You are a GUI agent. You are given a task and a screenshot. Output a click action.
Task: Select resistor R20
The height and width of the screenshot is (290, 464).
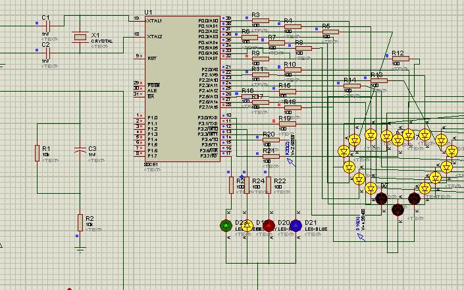tap(271, 140)
